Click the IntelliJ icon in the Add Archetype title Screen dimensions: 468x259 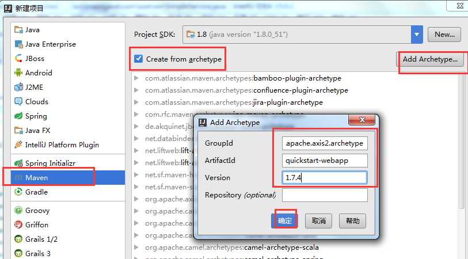coord(203,123)
